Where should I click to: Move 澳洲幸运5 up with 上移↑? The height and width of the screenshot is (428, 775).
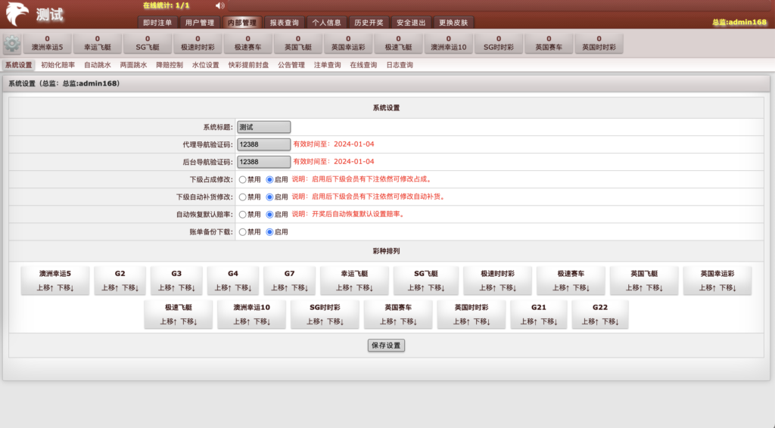coord(45,287)
